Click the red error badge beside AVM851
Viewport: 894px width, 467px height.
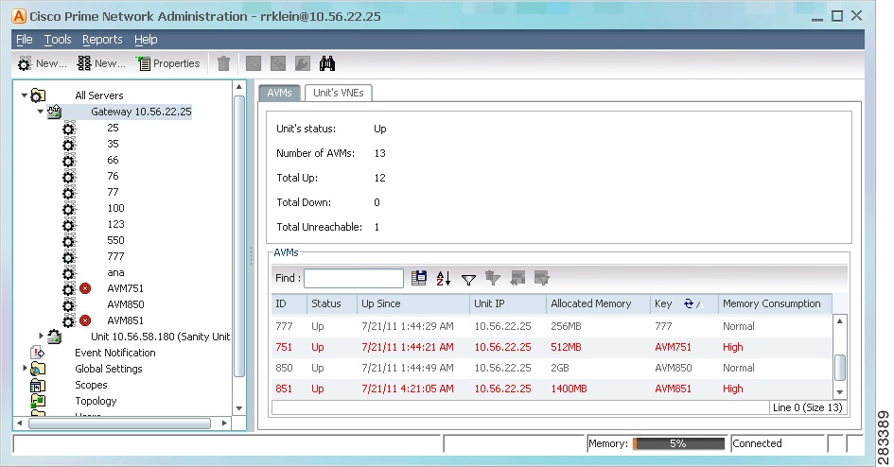click(x=85, y=320)
